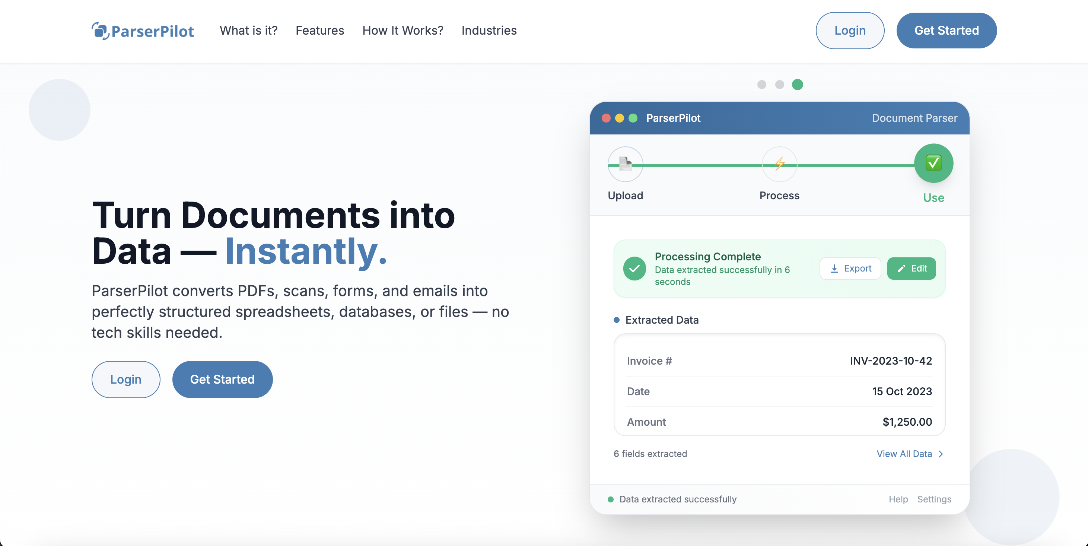Click the green window dot
This screenshot has width=1088, height=546.
pos(633,118)
